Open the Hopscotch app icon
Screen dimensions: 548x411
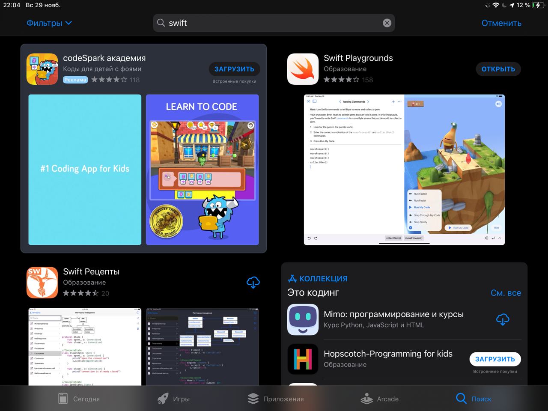point(303,359)
